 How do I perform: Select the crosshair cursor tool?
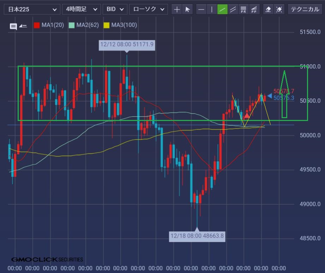(x=177, y=10)
